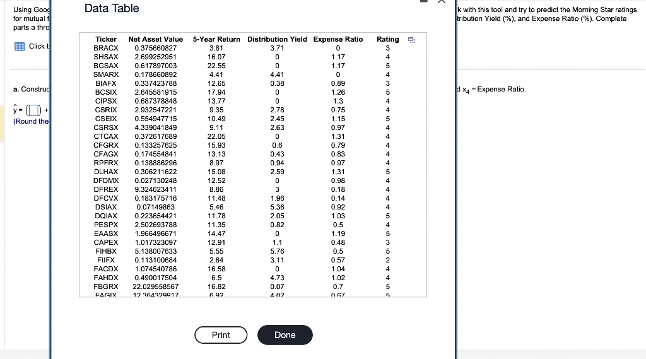
Task: Click the CFGRX ticker cell
Action: click(x=106, y=146)
